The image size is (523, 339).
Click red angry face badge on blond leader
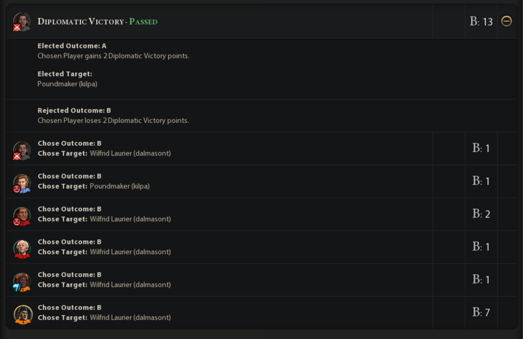click(17, 189)
